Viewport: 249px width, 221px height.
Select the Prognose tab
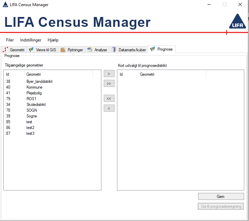[x=161, y=49]
